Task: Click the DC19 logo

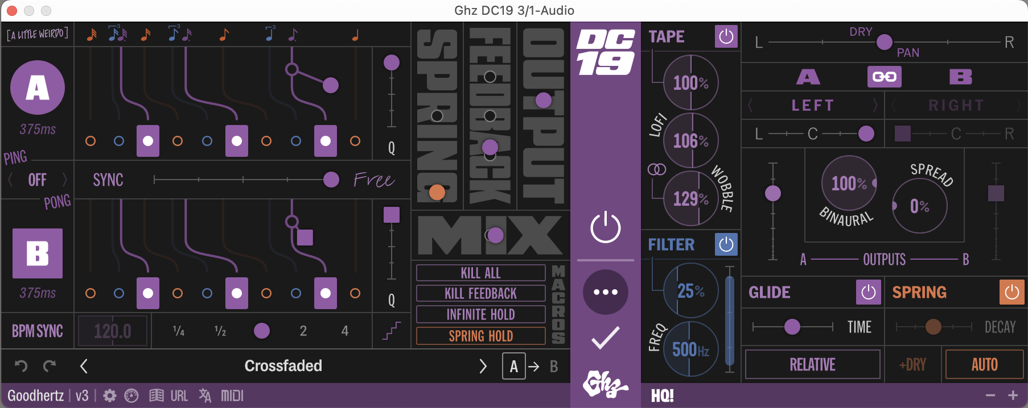Action: click(606, 52)
